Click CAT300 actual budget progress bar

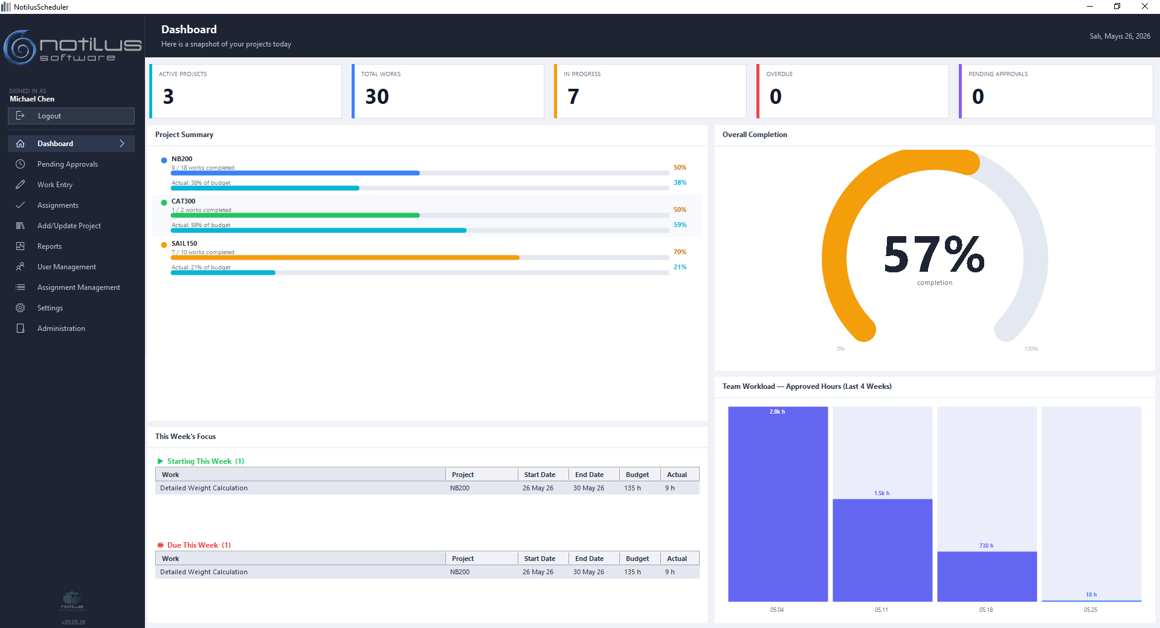(x=420, y=231)
